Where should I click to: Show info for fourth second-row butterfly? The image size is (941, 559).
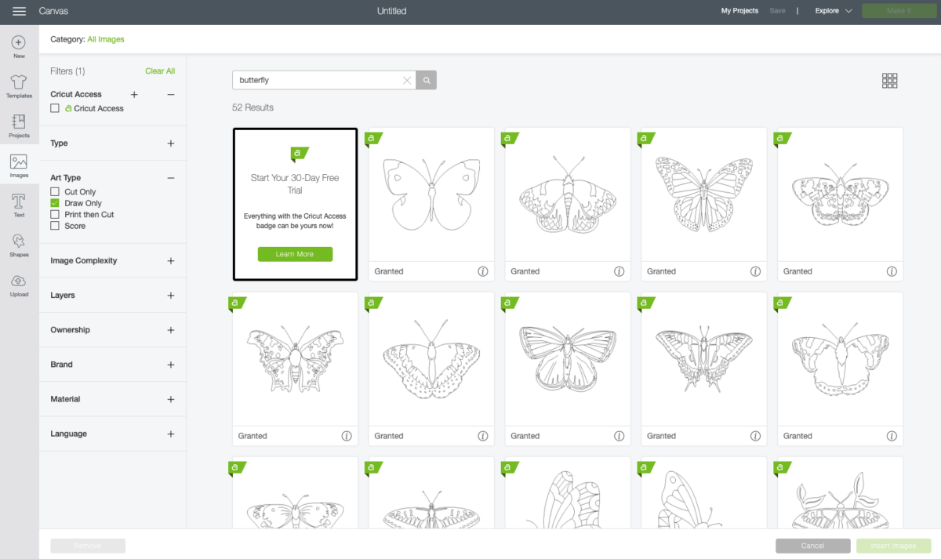[x=755, y=436]
